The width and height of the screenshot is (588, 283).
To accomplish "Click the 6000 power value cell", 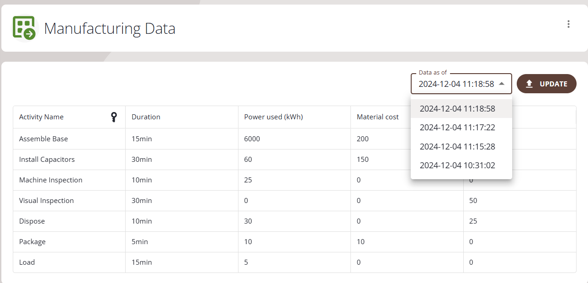I will pos(252,139).
